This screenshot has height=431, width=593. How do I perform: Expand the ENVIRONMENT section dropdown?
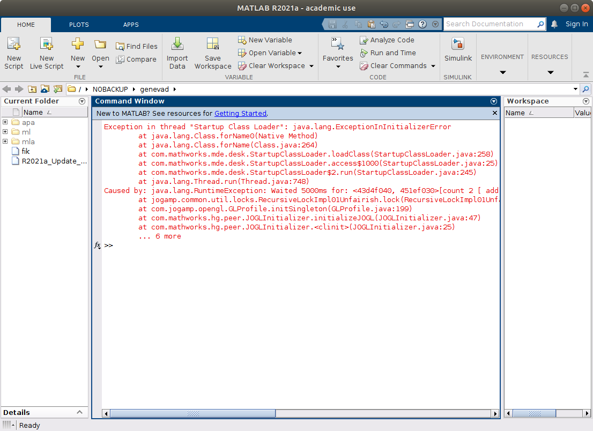click(502, 72)
